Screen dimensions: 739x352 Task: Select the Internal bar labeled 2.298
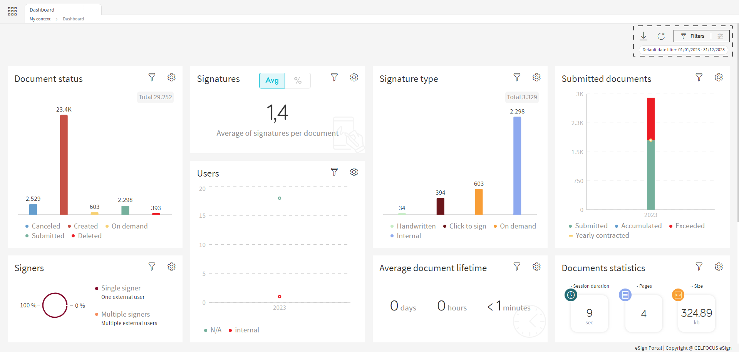point(517,166)
